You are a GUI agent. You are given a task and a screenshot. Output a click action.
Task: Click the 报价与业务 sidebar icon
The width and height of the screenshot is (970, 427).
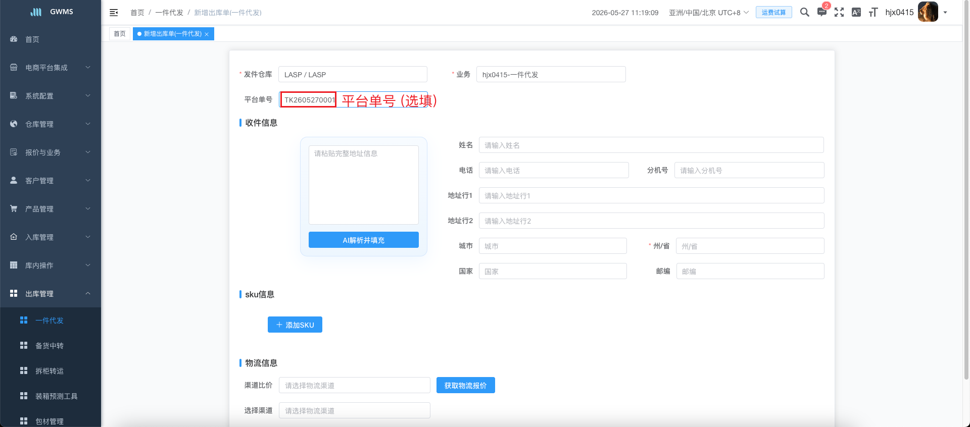(x=14, y=152)
